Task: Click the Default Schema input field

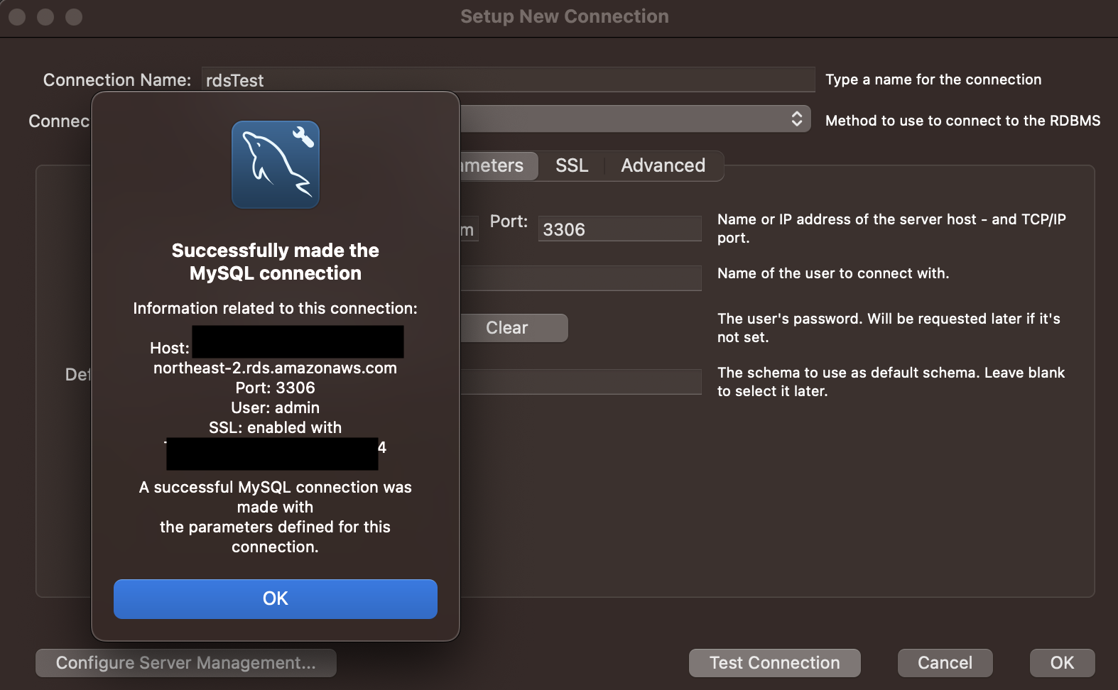Action: [581, 382]
